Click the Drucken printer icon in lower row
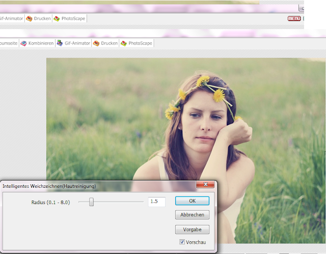 96,43
